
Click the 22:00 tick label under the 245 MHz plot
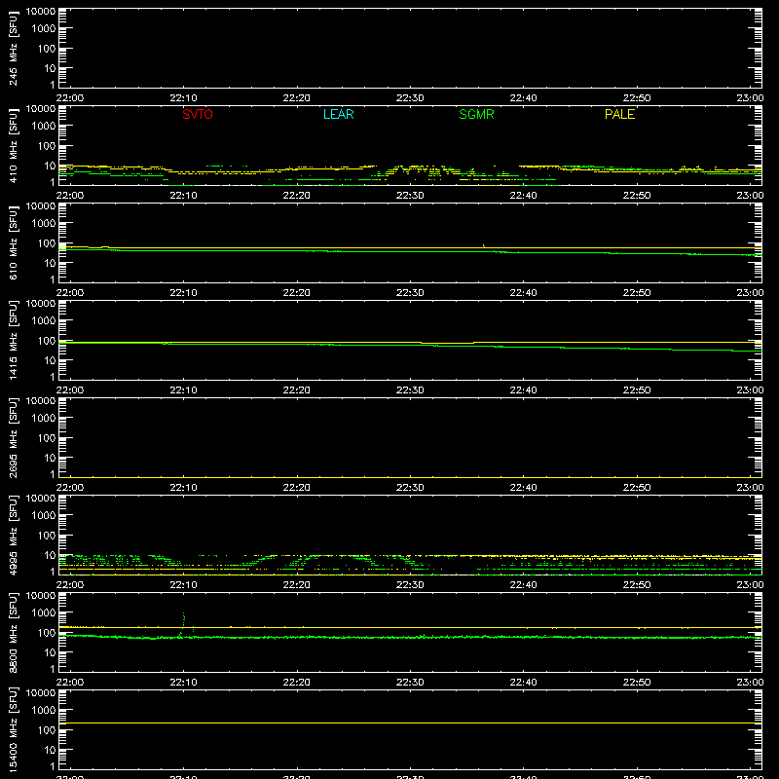pos(69,98)
